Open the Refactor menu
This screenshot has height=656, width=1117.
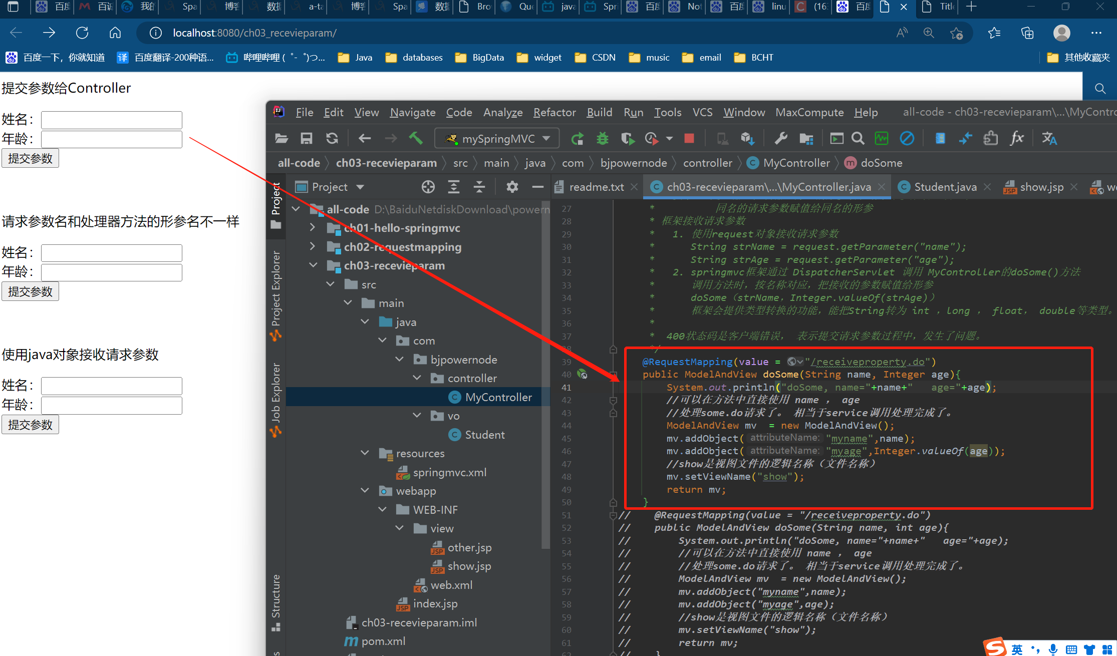pyautogui.click(x=554, y=112)
